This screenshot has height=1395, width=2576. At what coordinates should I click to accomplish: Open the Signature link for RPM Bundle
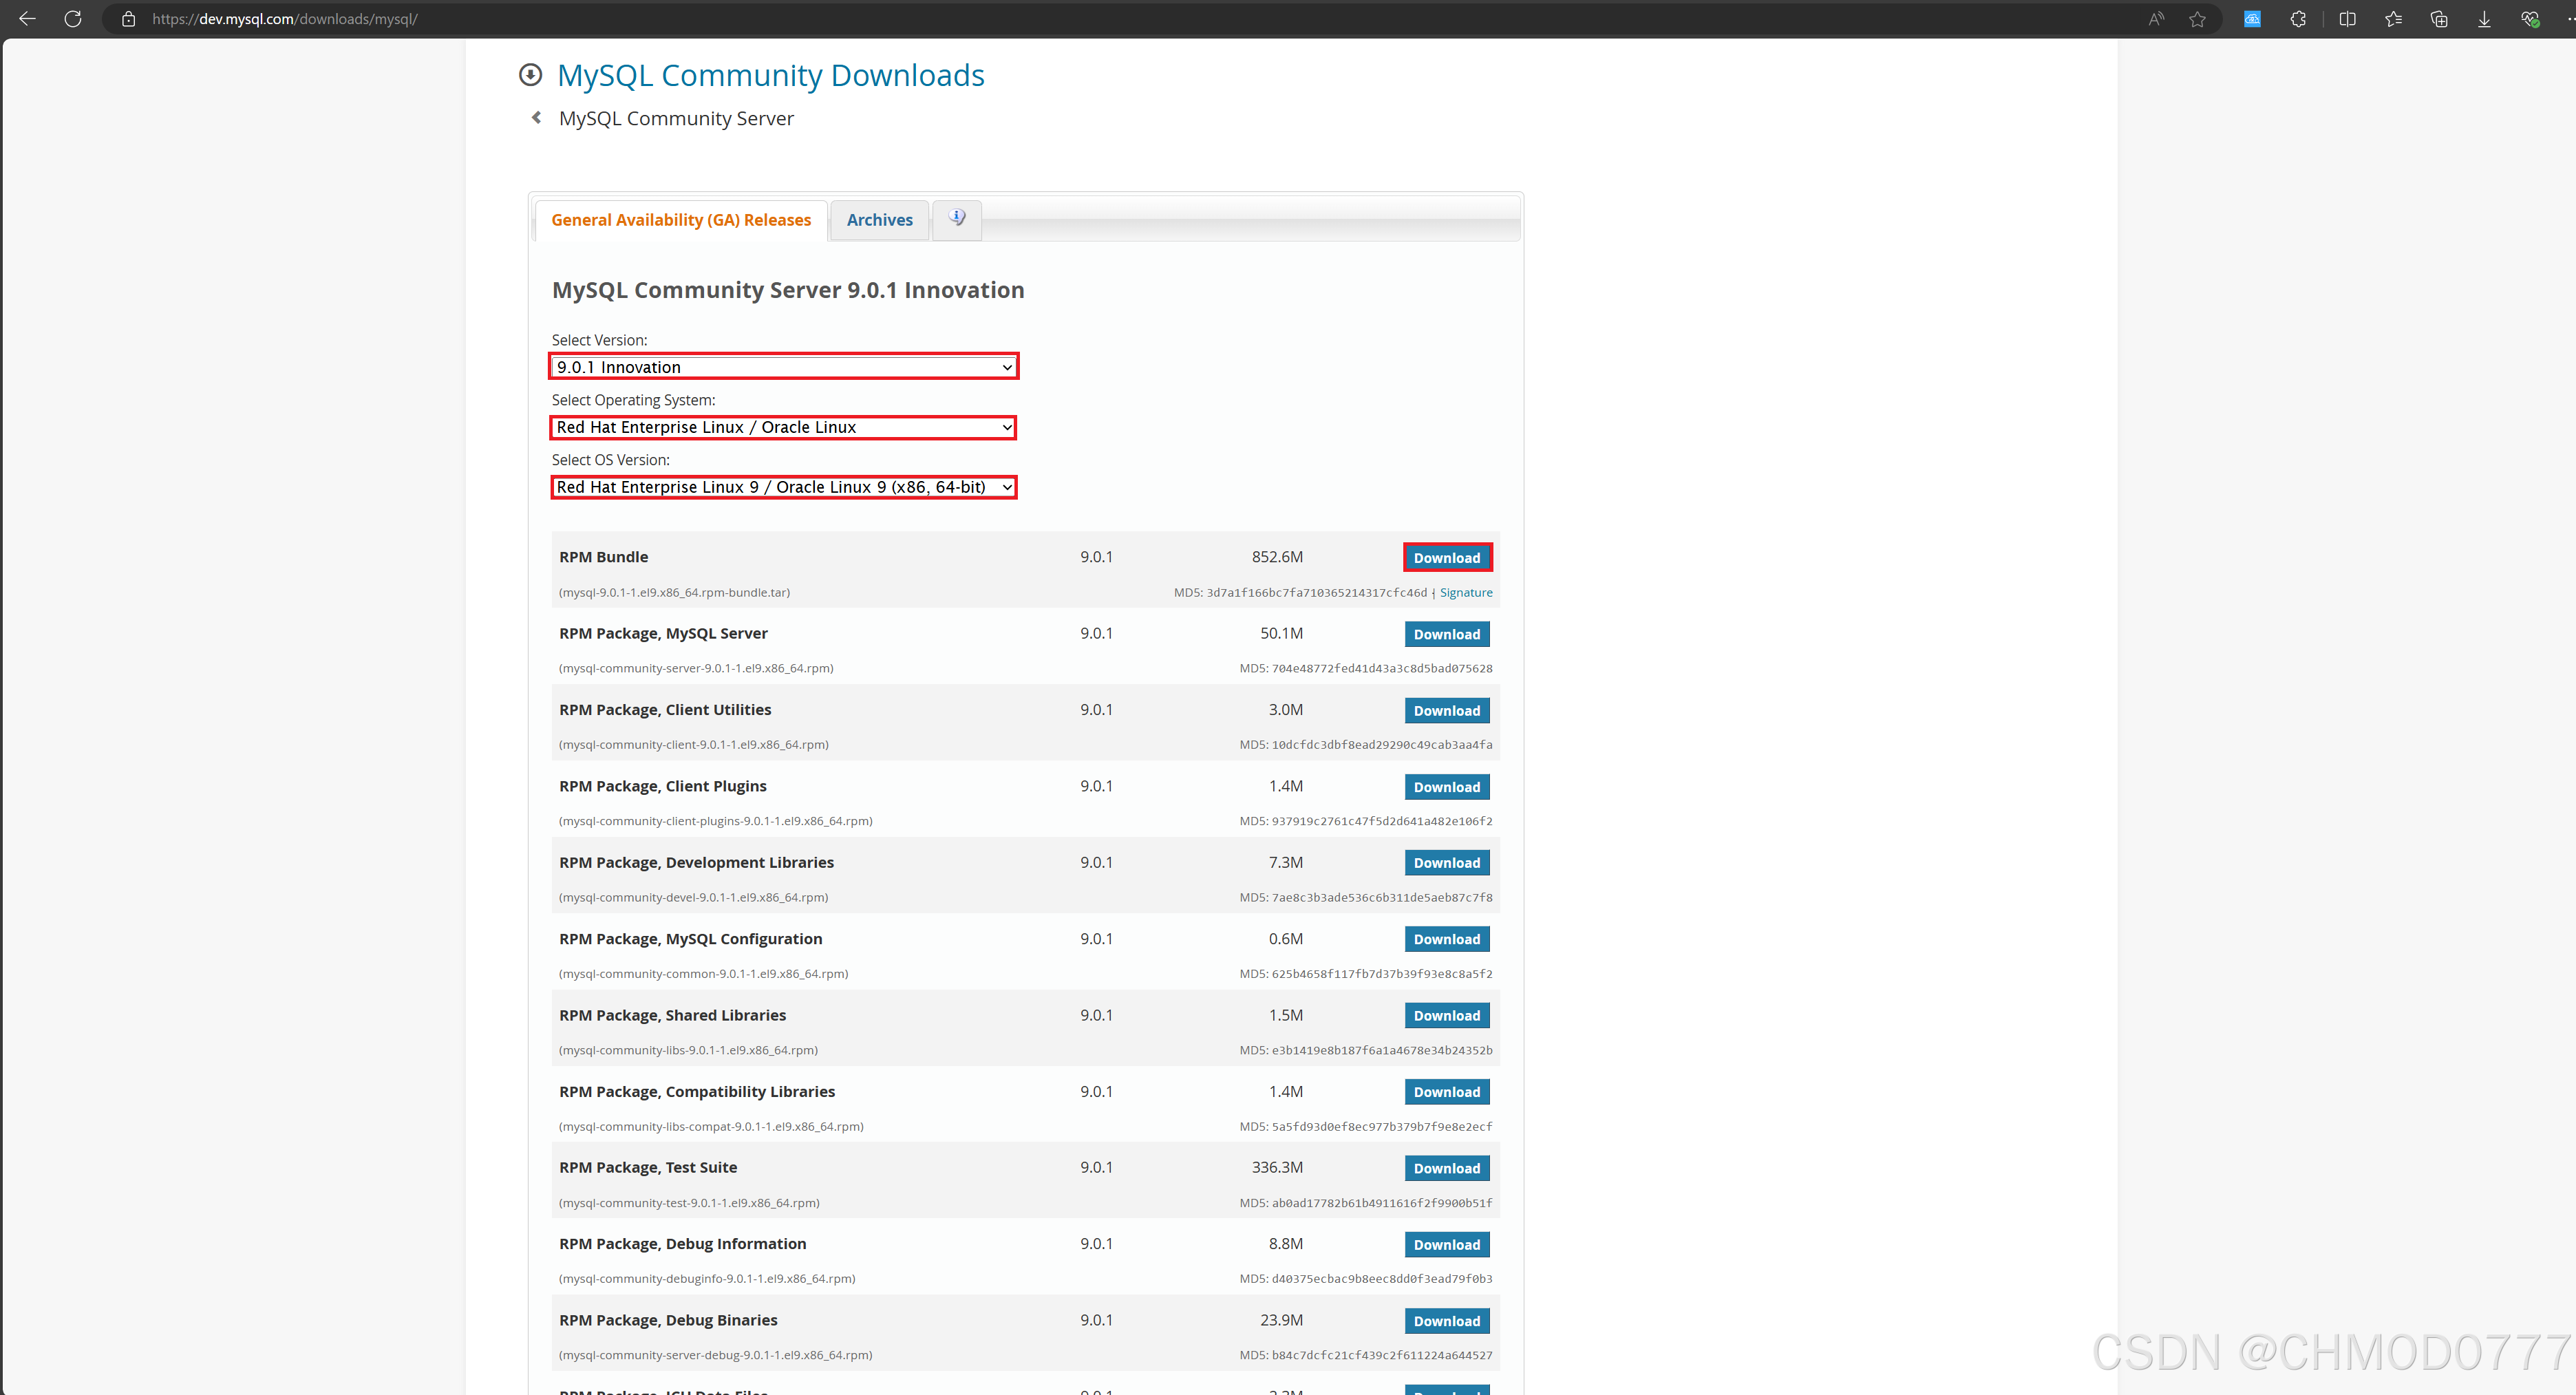(x=1465, y=593)
